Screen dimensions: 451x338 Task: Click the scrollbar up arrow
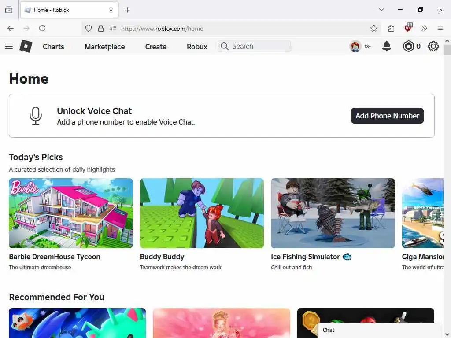pos(447,41)
